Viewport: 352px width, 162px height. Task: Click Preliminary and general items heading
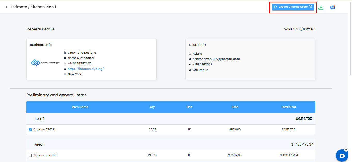[x=56, y=95]
